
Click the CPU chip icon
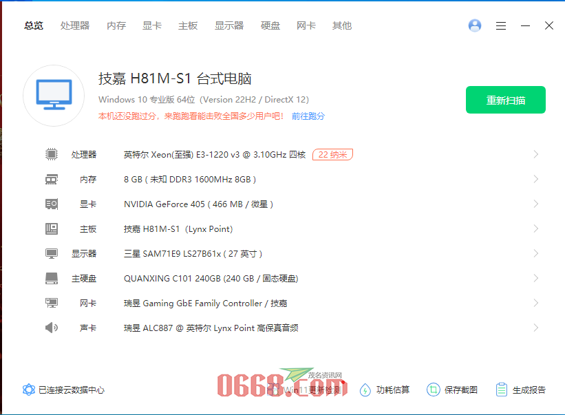coord(52,154)
